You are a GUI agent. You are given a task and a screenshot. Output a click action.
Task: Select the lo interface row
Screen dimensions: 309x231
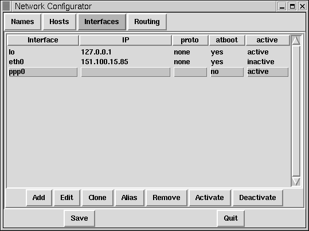(148, 52)
